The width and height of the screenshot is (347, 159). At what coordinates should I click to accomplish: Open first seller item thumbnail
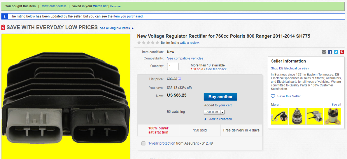tap(279, 116)
